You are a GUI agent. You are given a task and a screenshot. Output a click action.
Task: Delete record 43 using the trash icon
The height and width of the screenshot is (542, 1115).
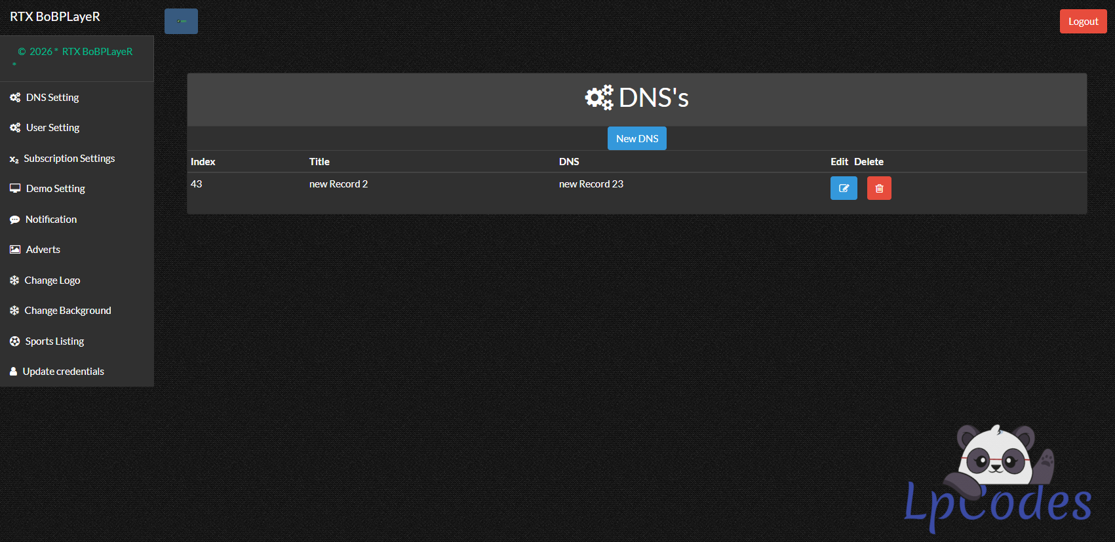[879, 188]
